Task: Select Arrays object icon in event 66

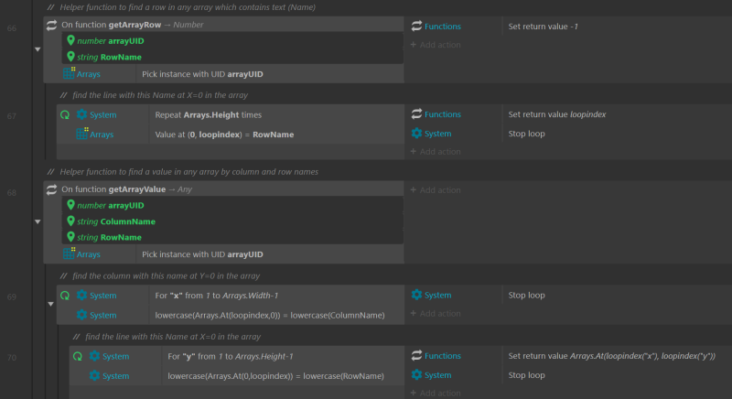Action: (69, 73)
